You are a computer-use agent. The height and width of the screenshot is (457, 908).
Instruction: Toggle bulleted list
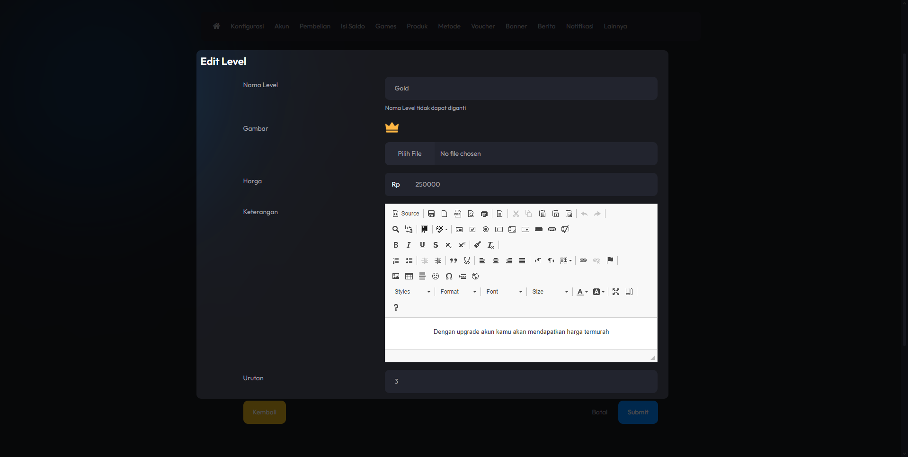point(409,260)
